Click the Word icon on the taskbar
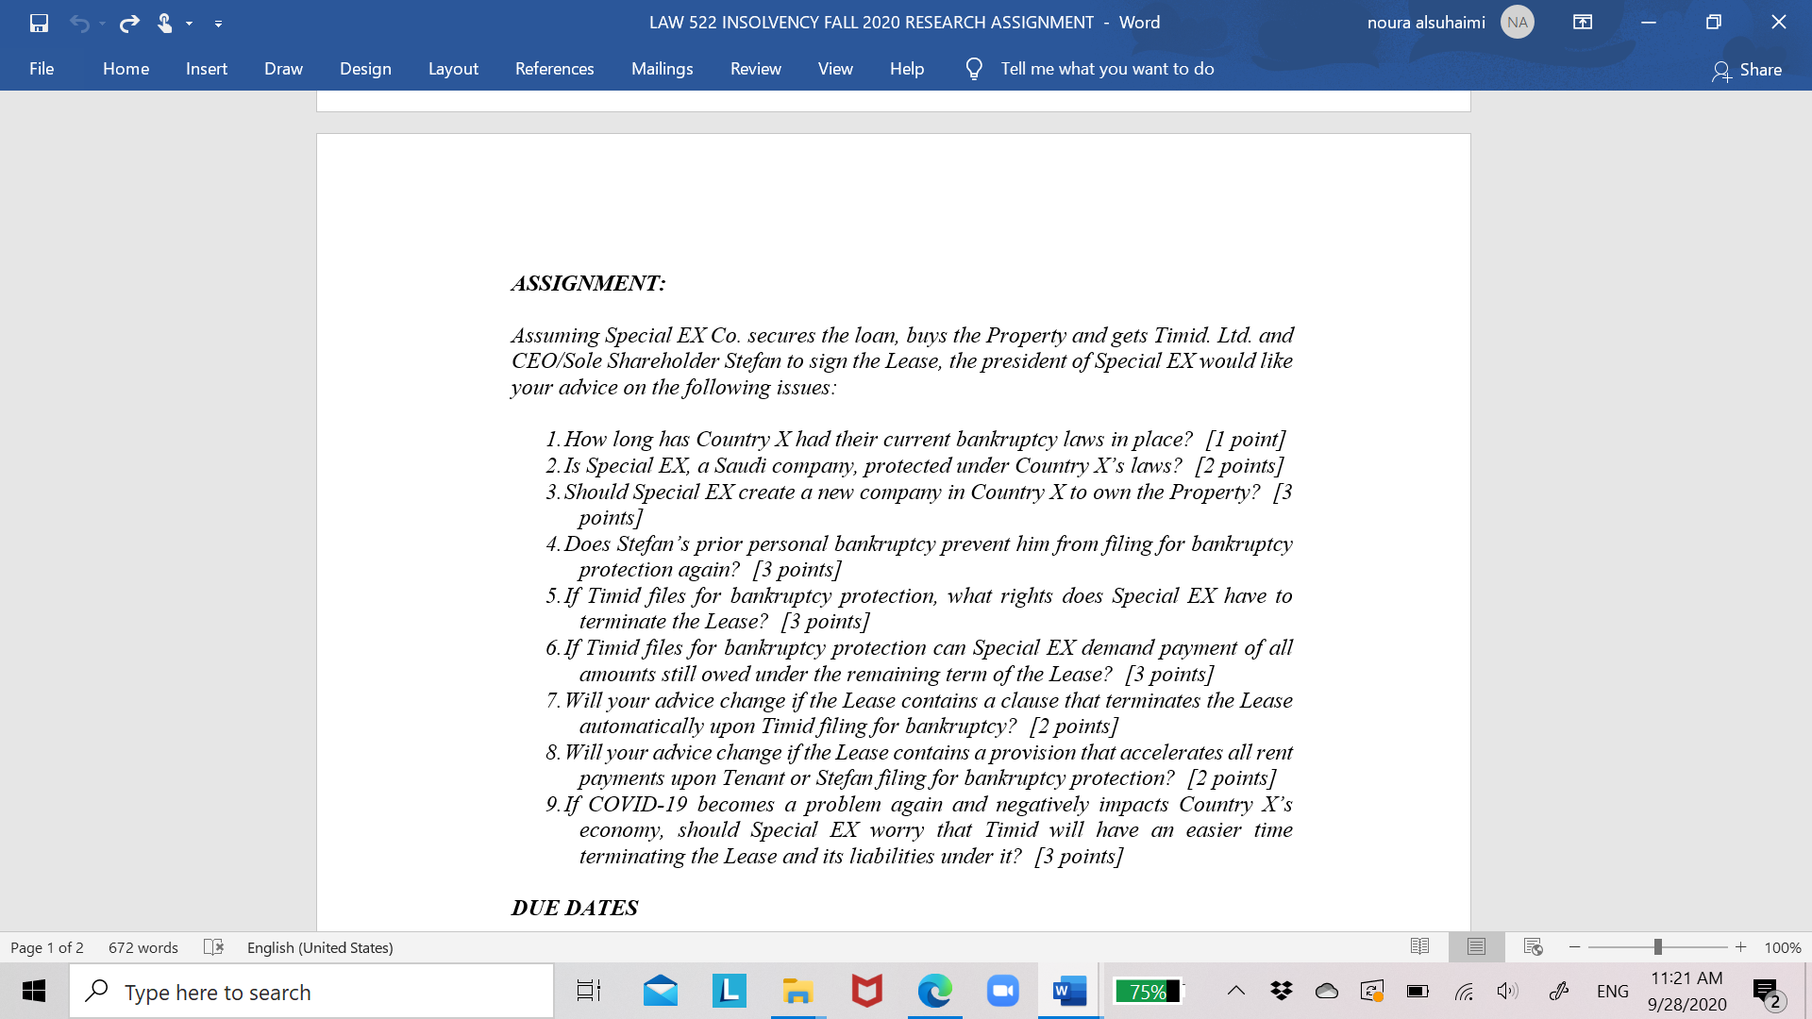The height and width of the screenshot is (1019, 1812). tap(1067, 991)
